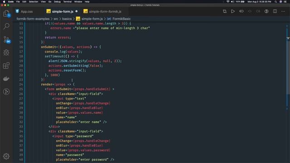Open the Debug view bug icon

[6, 53]
